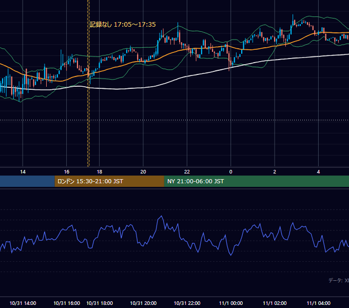349x308 pixels.
Task: Click the hour label '20' on the axis
Action: (143, 172)
